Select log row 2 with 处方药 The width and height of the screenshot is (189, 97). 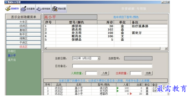[x=106, y=91]
